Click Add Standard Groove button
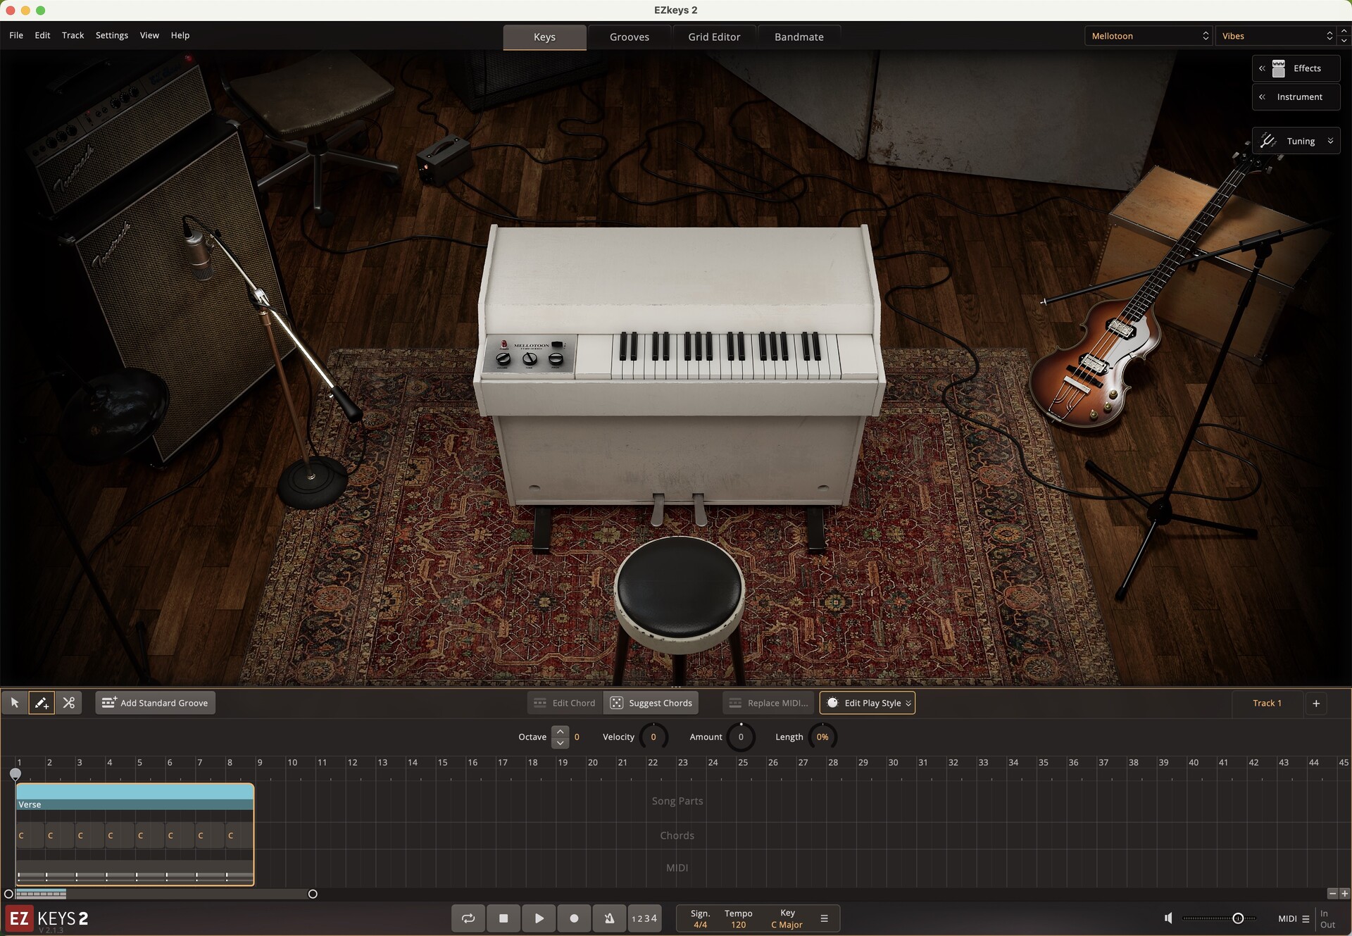1352x936 pixels. [156, 703]
